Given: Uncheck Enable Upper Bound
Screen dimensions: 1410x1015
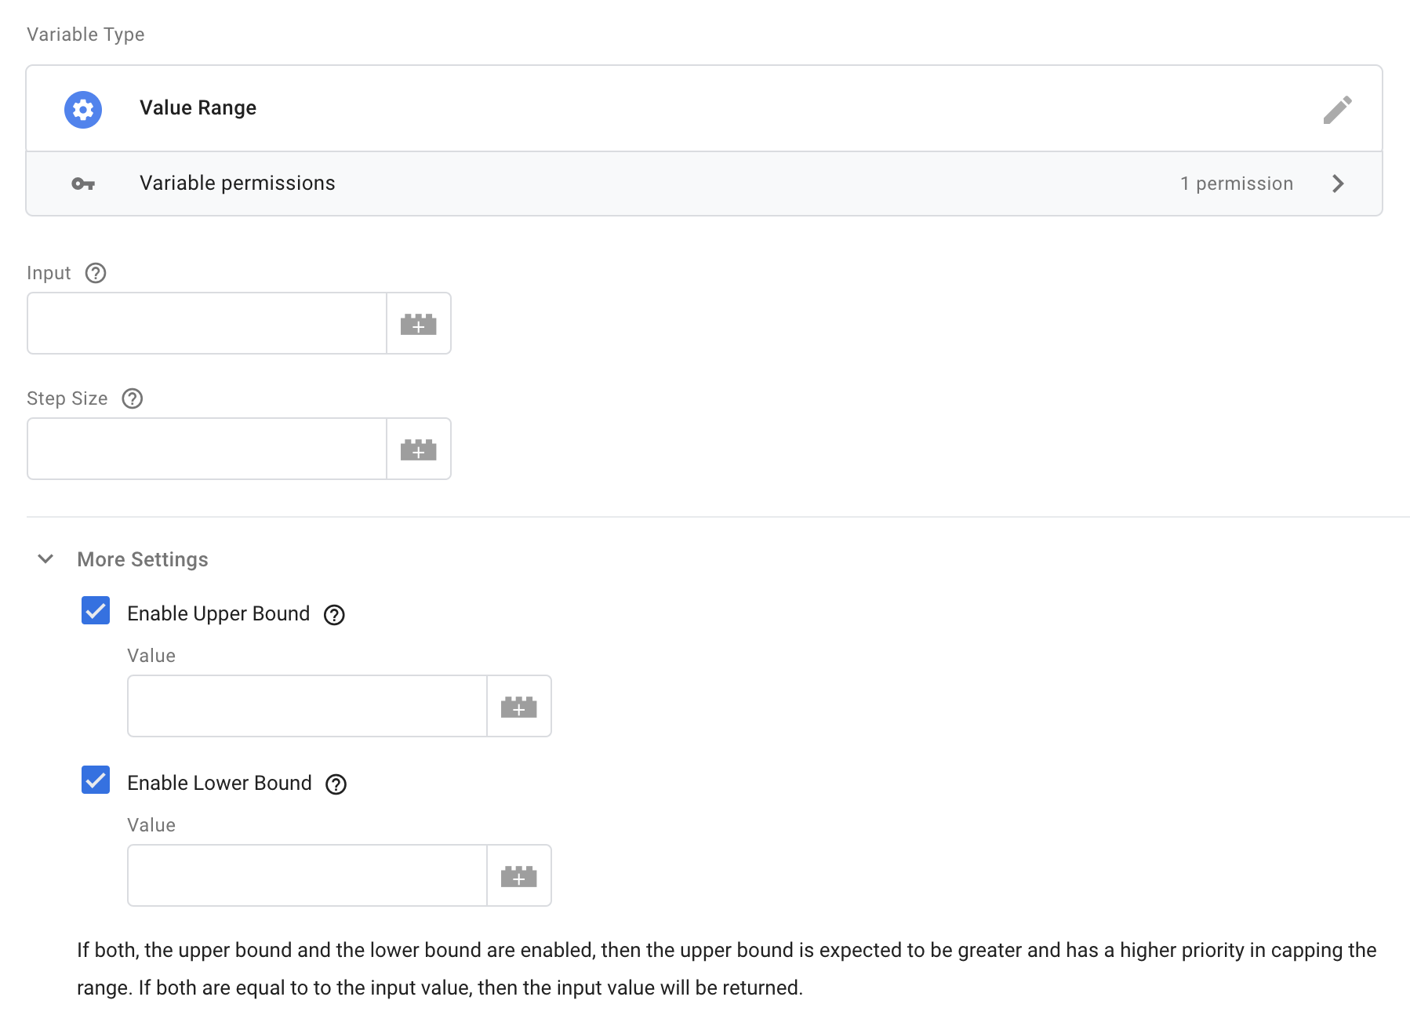Looking at the screenshot, I should coord(96,613).
